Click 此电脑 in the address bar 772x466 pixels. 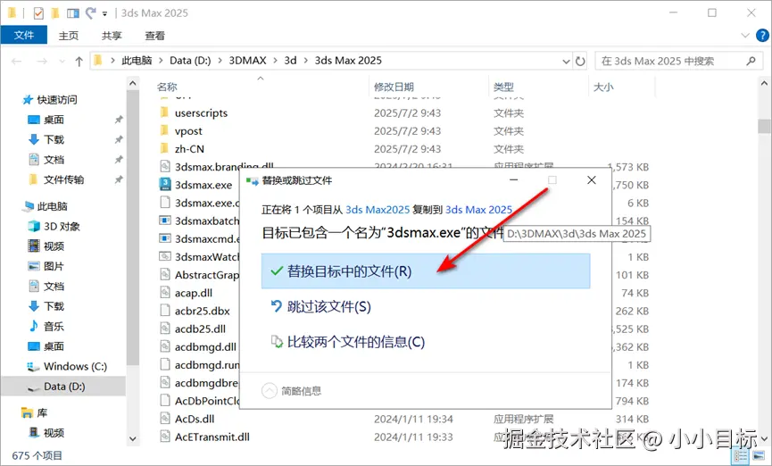click(x=137, y=61)
